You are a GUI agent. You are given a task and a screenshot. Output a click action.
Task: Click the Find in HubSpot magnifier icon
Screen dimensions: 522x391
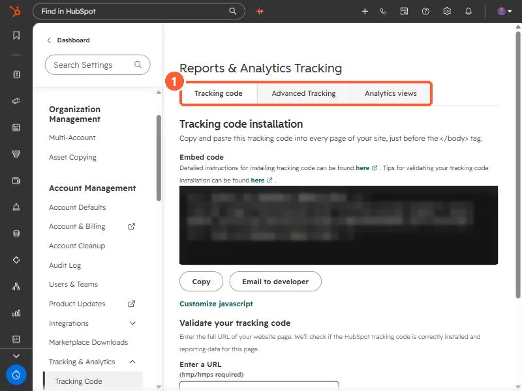(233, 11)
